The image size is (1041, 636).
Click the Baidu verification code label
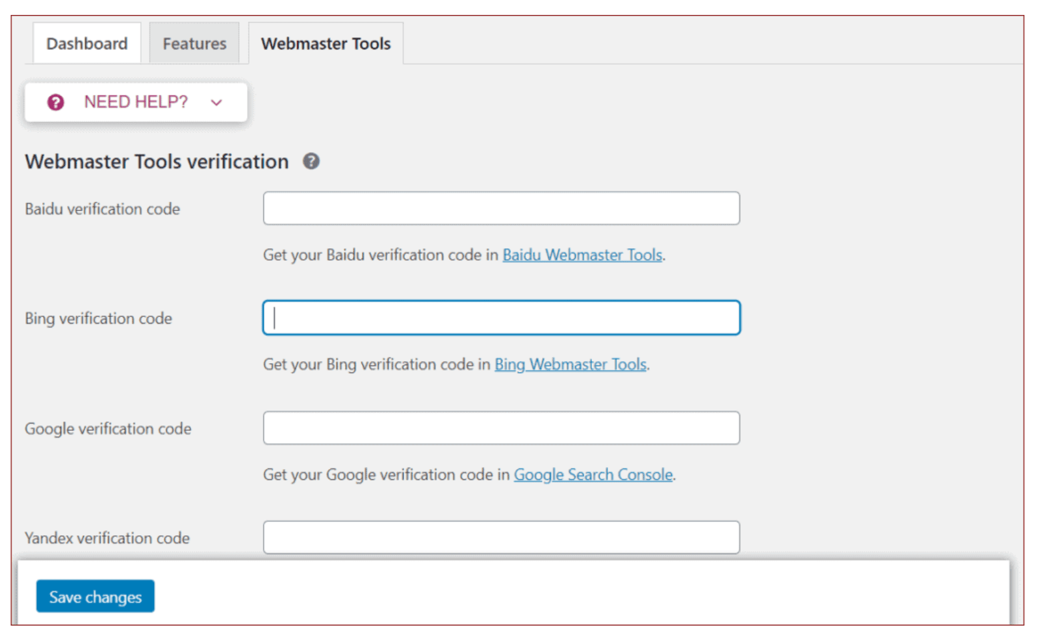click(x=103, y=209)
